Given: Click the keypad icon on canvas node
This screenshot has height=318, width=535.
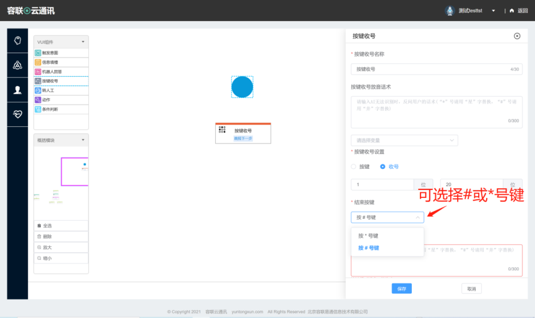Looking at the screenshot, I should [222, 129].
